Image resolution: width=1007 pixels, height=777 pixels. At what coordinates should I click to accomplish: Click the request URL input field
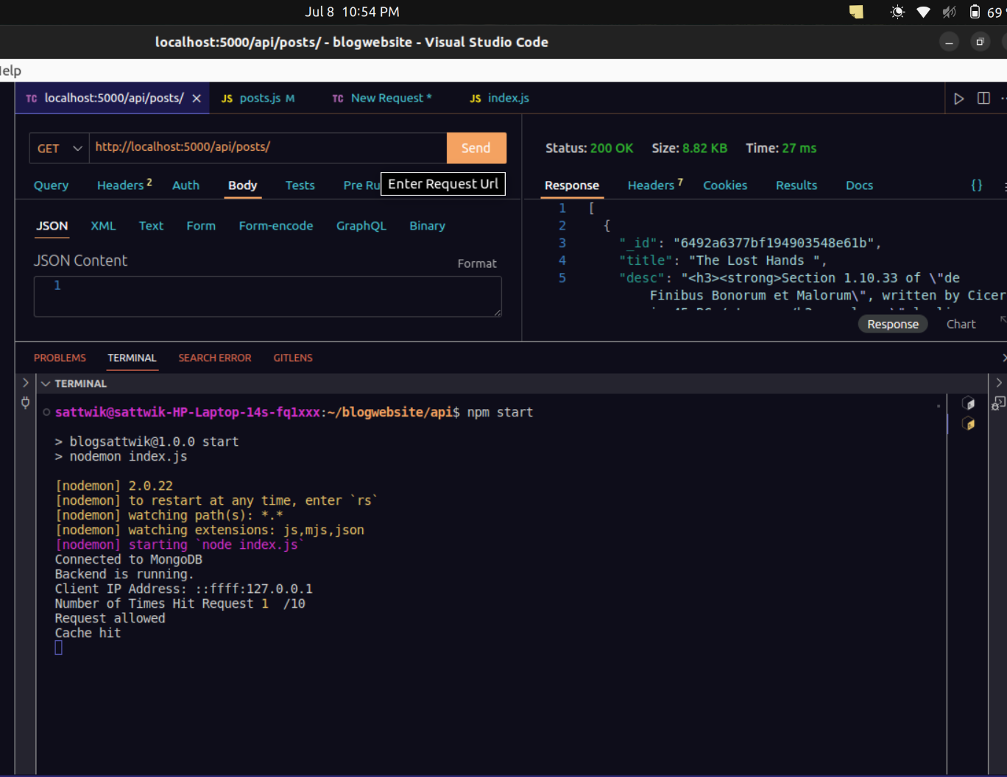click(x=268, y=148)
